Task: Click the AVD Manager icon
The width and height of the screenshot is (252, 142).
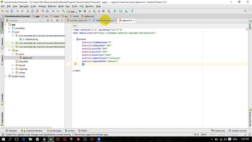Action: point(109,11)
